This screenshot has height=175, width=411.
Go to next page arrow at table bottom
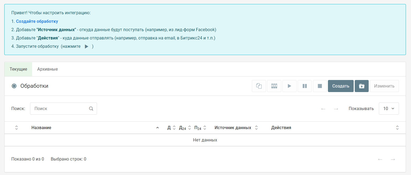pos(393,159)
